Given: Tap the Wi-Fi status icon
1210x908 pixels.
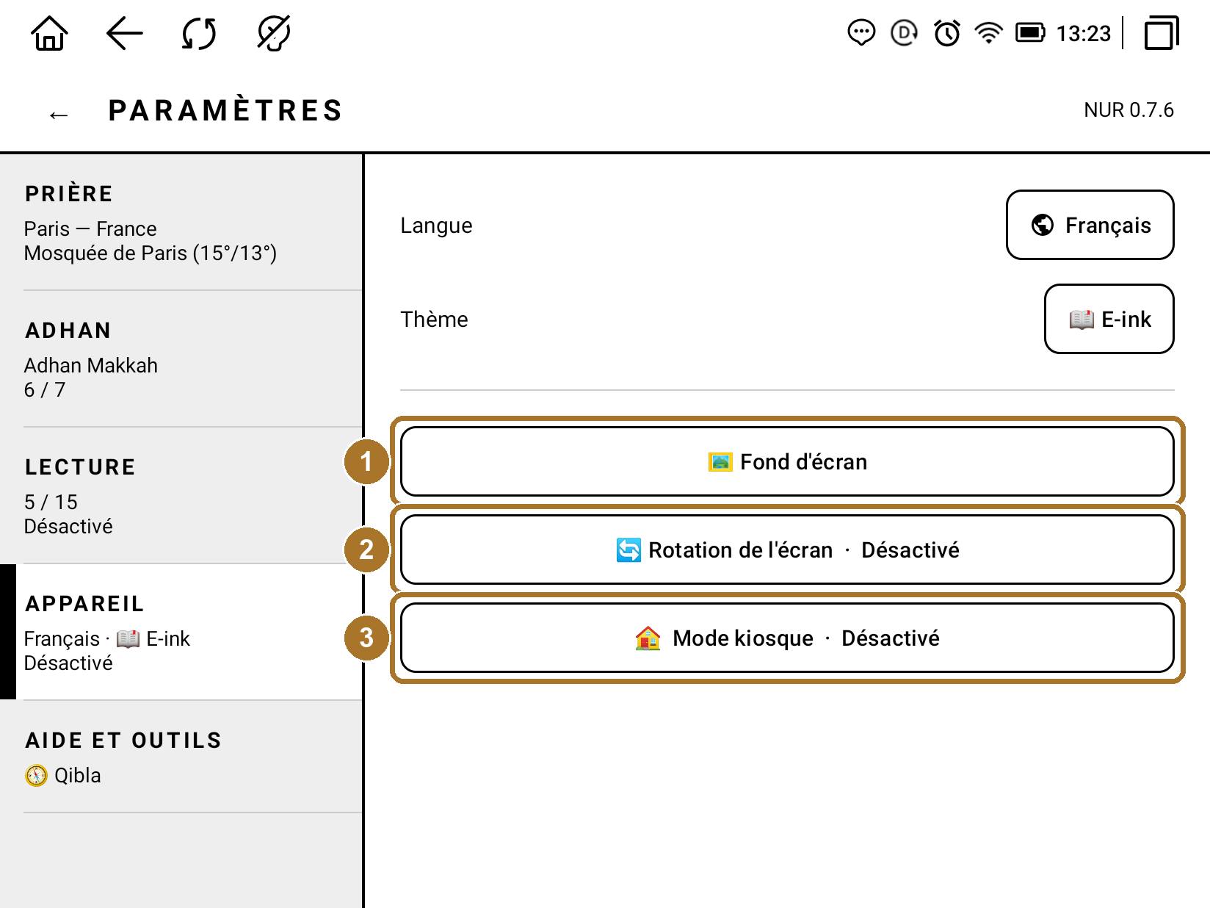Looking at the screenshot, I should click(988, 33).
